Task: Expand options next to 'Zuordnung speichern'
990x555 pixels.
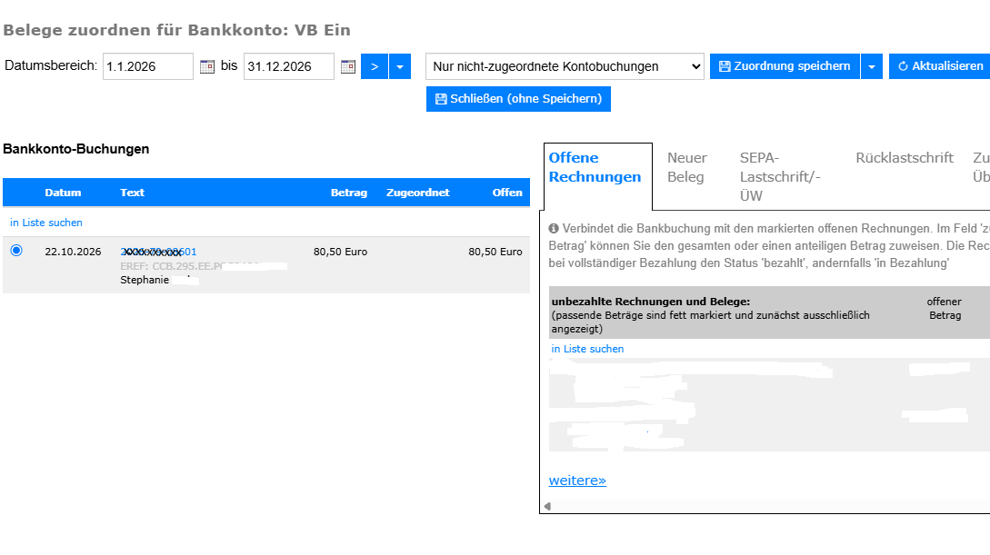Action: click(871, 66)
